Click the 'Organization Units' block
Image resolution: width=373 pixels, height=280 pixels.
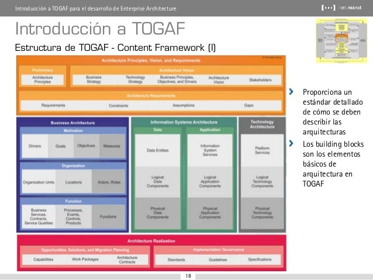[39, 182]
